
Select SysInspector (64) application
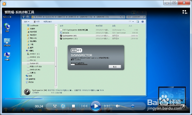pos(99,36)
